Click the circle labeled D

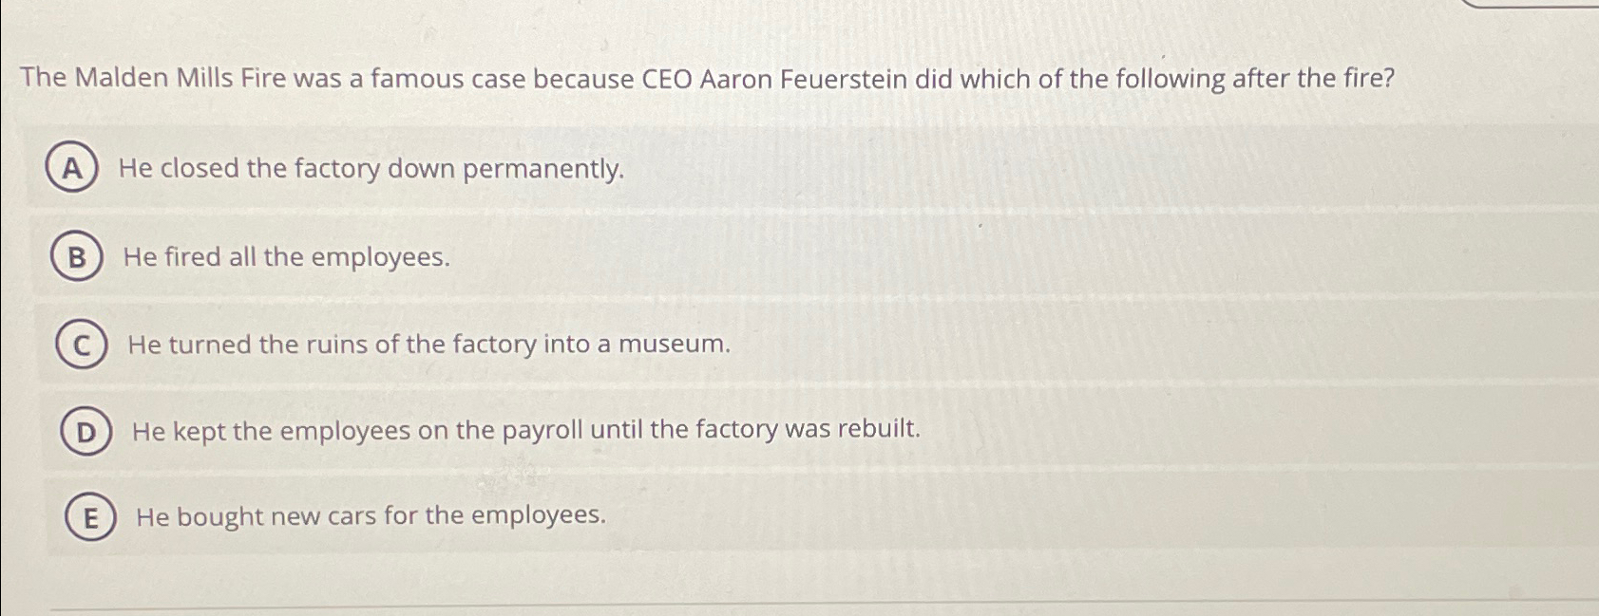pyautogui.click(x=87, y=431)
